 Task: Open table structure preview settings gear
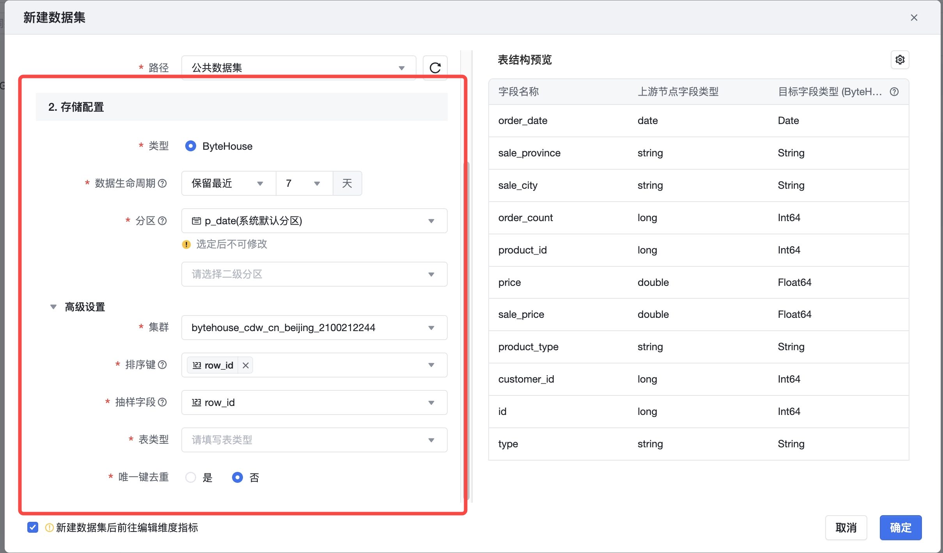900,60
